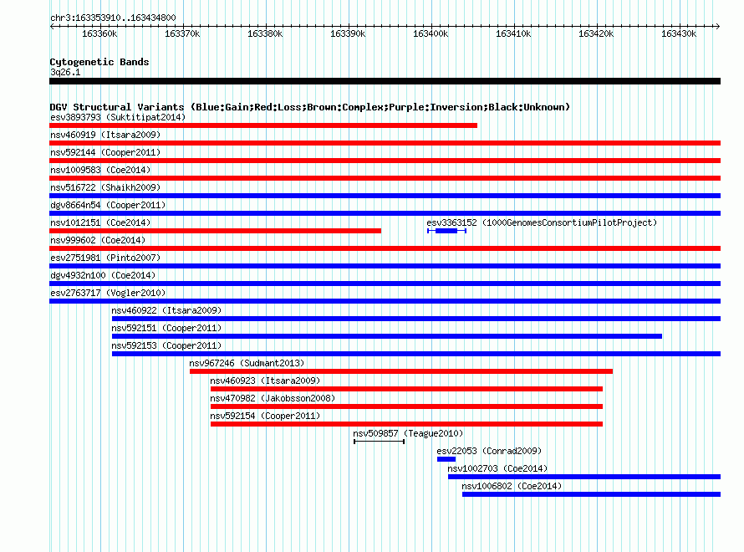Click the small blue esv3363152 glyph
744x552 pixels.
[446, 231]
